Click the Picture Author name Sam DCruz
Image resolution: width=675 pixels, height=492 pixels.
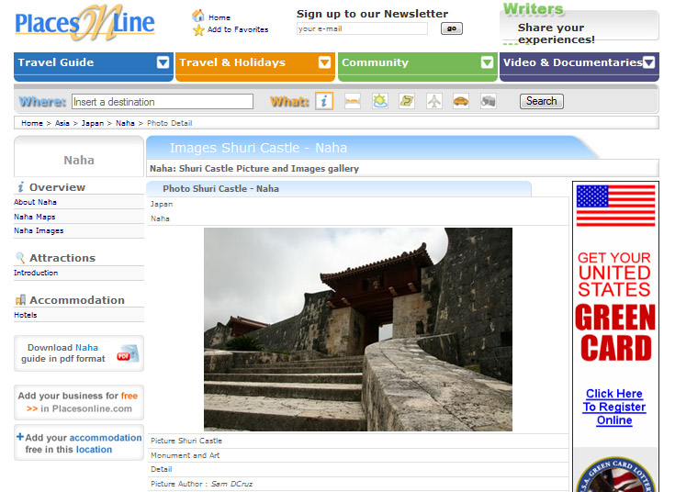tap(232, 485)
